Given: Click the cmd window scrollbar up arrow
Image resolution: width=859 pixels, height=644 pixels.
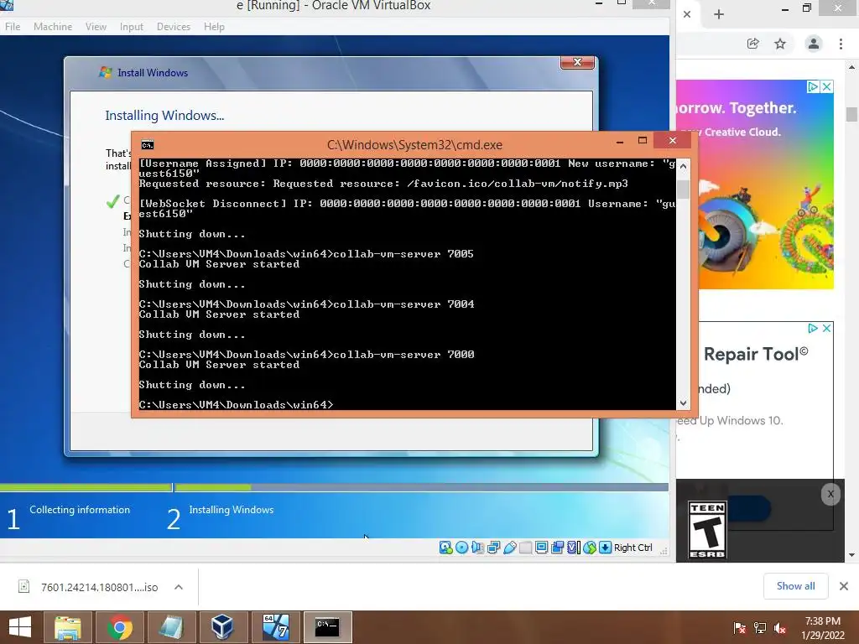Looking at the screenshot, I should pos(683,166).
